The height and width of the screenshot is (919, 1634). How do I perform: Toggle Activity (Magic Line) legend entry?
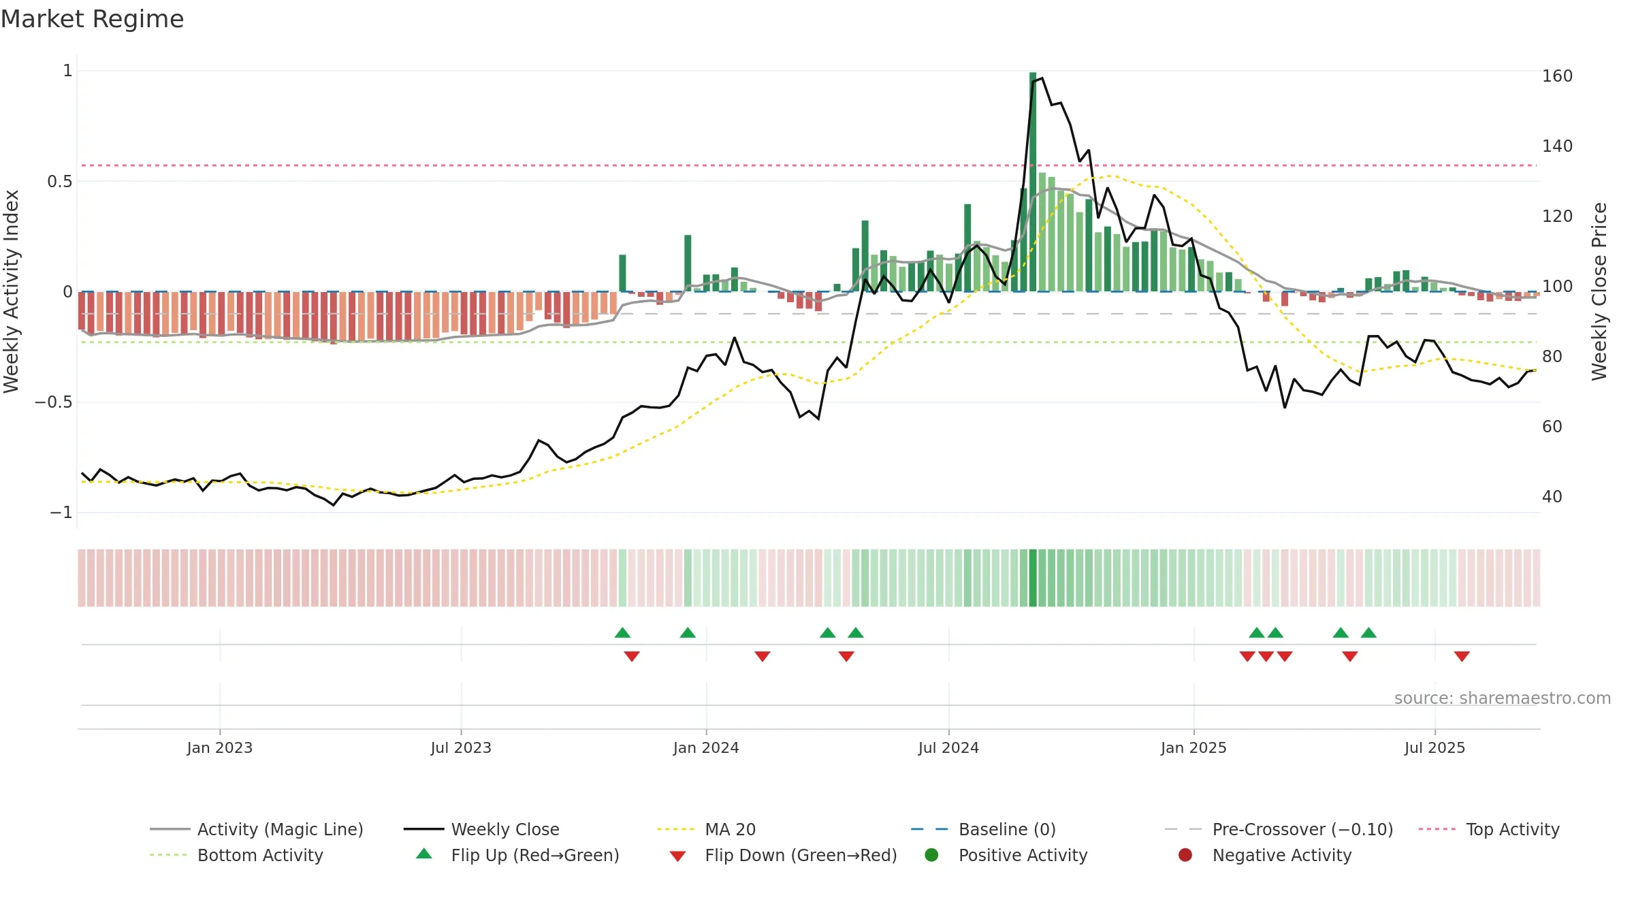(x=257, y=829)
